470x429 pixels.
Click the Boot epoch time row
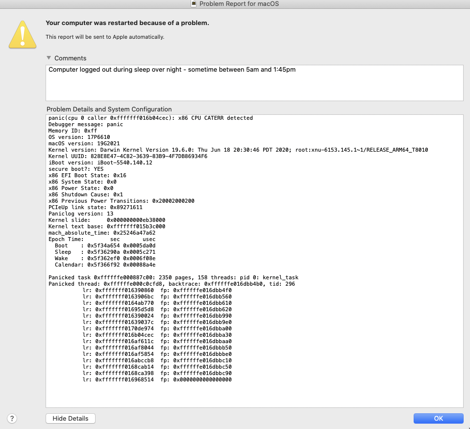point(105,245)
